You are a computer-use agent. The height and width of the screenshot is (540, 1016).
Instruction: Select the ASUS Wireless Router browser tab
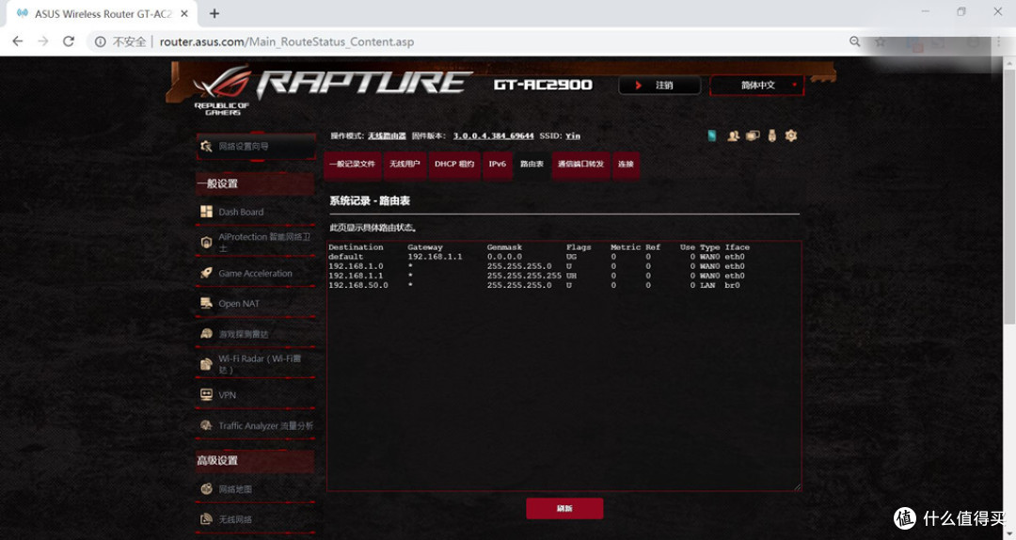point(103,13)
